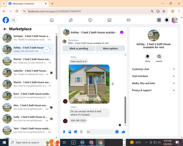The height and width of the screenshot is (146, 183).
Task: Open the Sherrie chat starting 'Thank you'
Action: (x=27, y=61)
